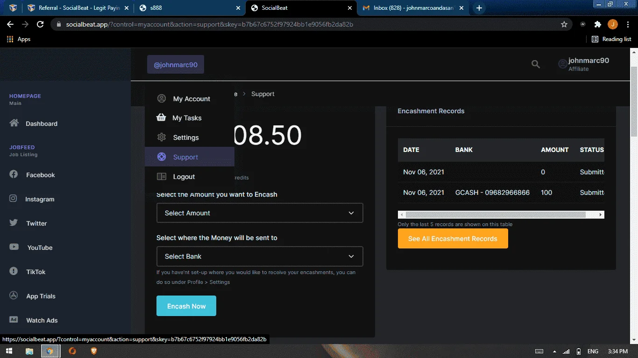The image size is (638, 358).
Task: Click the Support breadcrumb link
Action: [x=263, y=94]
